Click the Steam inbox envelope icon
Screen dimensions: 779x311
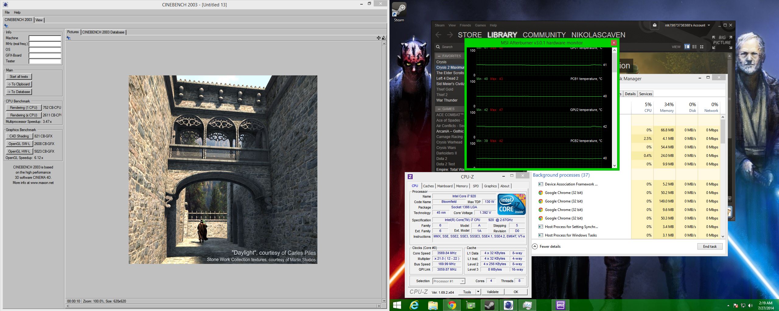click(655, 25)
